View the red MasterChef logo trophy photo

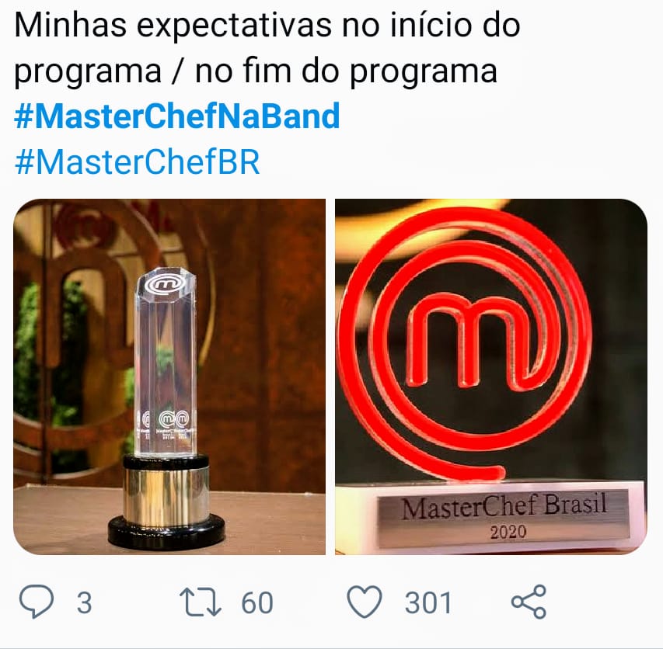[x=491, y=377]
